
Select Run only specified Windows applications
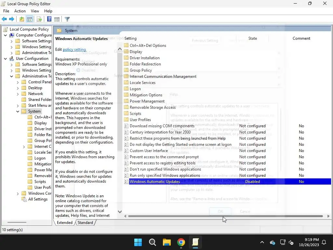coord(165,175)
